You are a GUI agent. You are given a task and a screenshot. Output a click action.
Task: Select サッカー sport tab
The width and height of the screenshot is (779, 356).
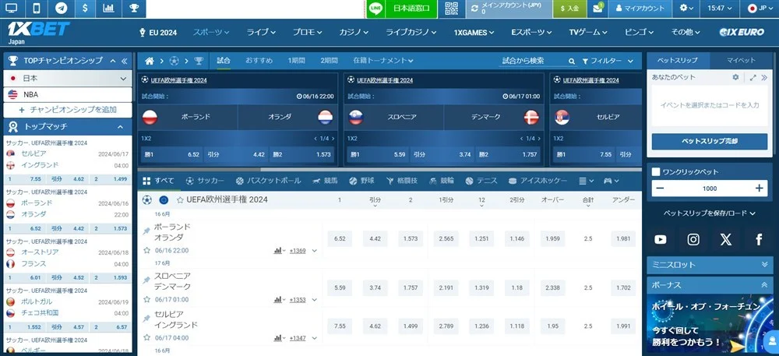(205, 181)
